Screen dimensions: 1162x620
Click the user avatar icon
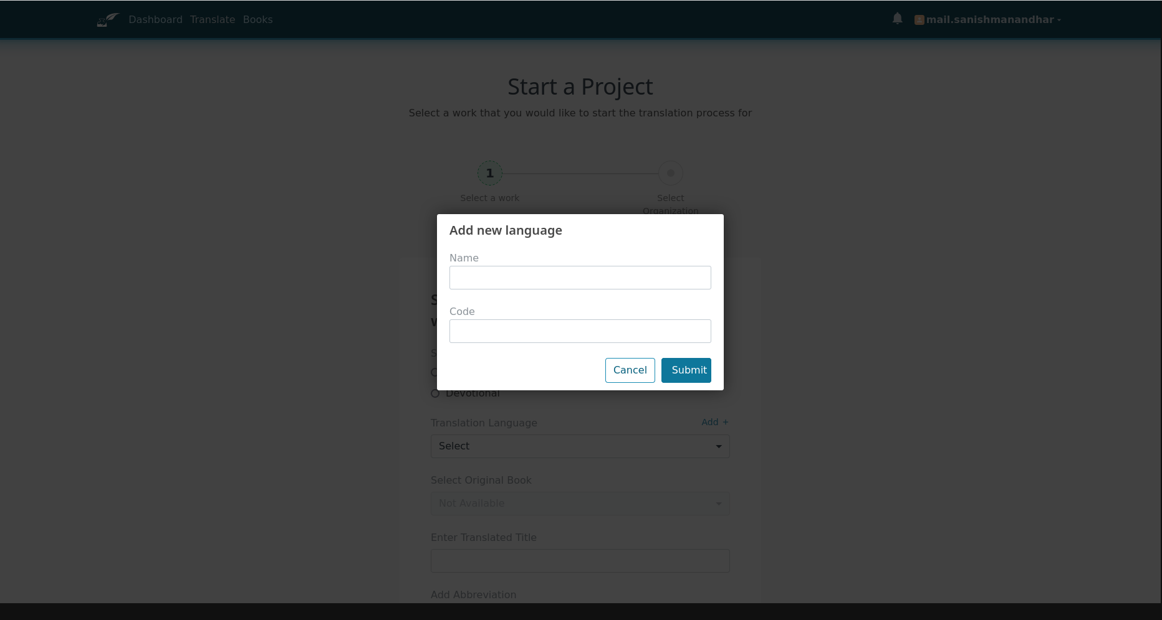919,20
